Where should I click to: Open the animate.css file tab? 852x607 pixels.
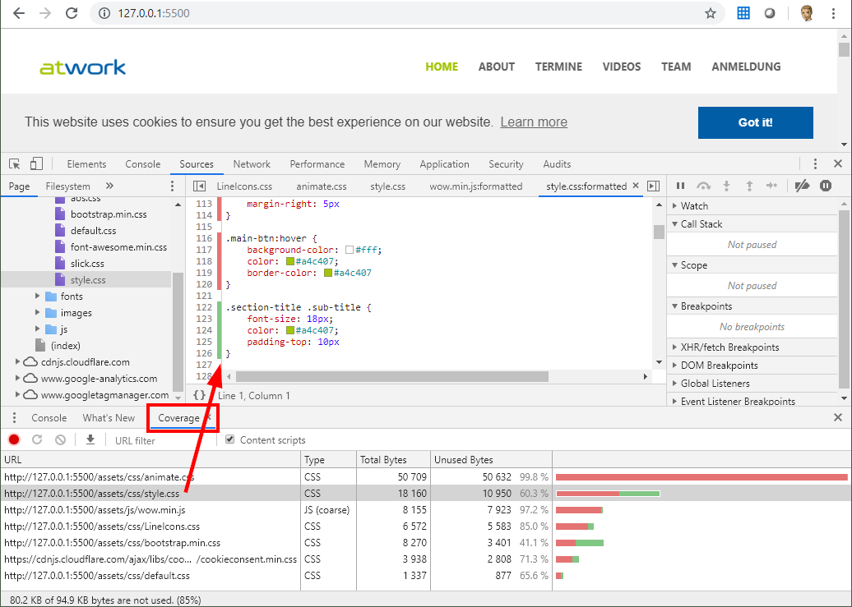322,186
